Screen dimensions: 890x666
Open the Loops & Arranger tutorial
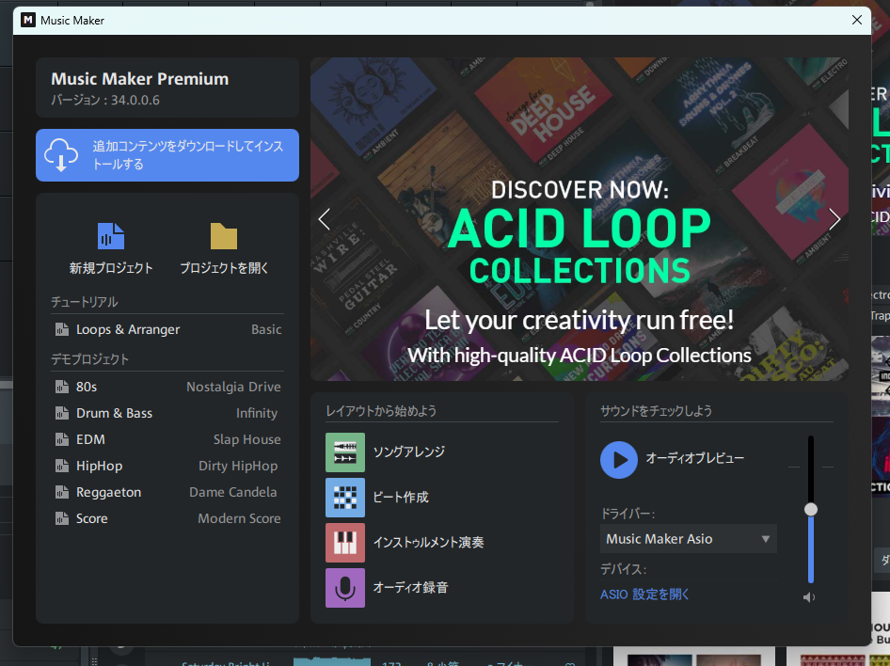click(x=167, y=329)
